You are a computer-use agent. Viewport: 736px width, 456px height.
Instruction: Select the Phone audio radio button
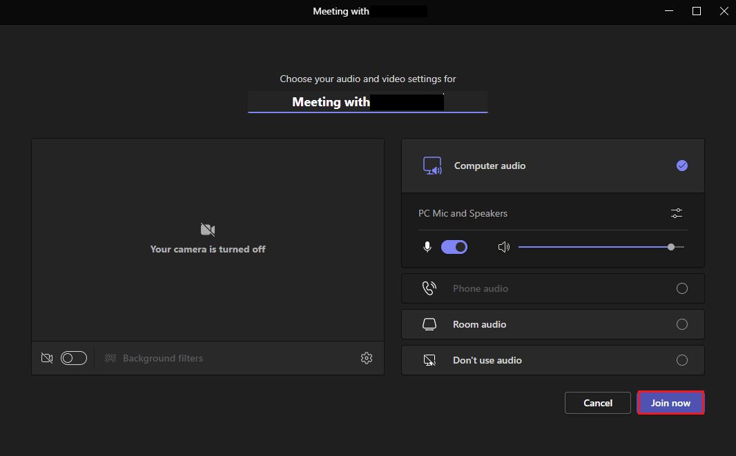pos(682,288)
